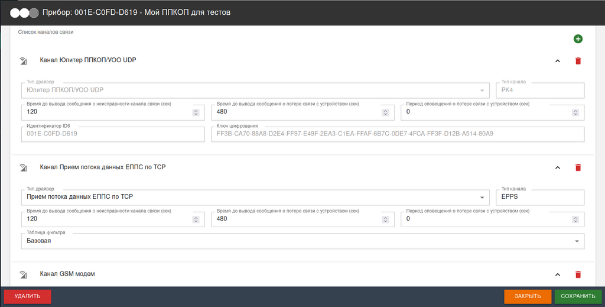Click ЕППС channel notification period field

pos(486,219)
